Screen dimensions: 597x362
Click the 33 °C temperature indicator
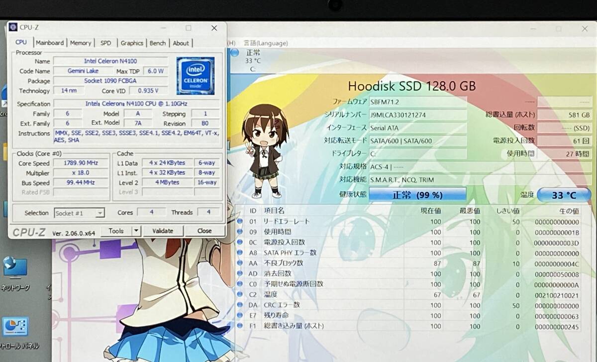[564, 195]
